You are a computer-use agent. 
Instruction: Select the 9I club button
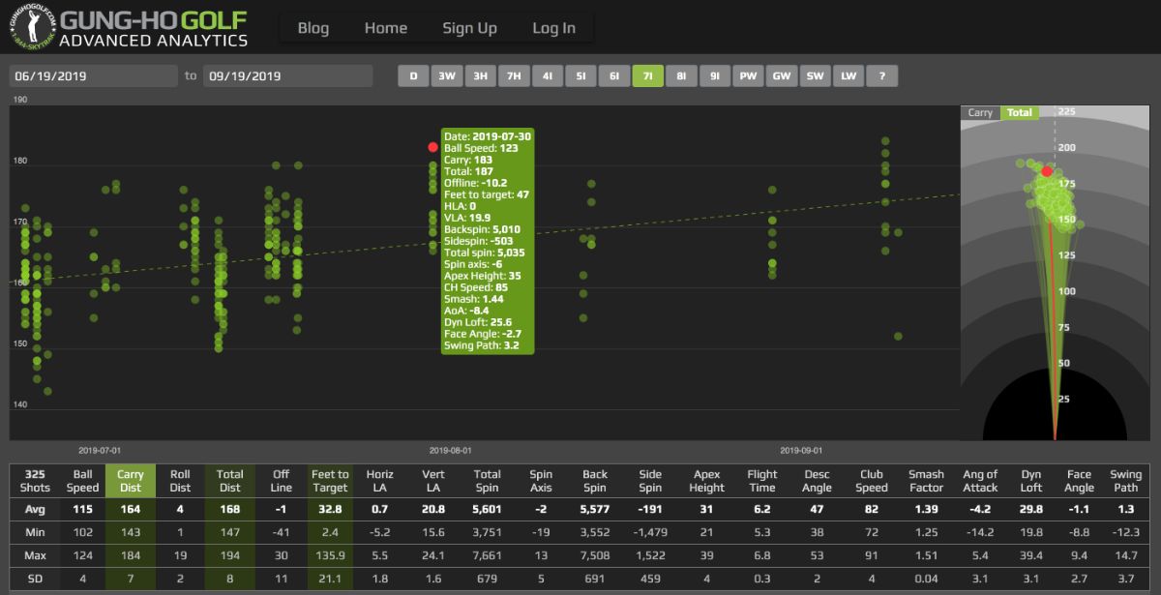click(x=714, y=75)
